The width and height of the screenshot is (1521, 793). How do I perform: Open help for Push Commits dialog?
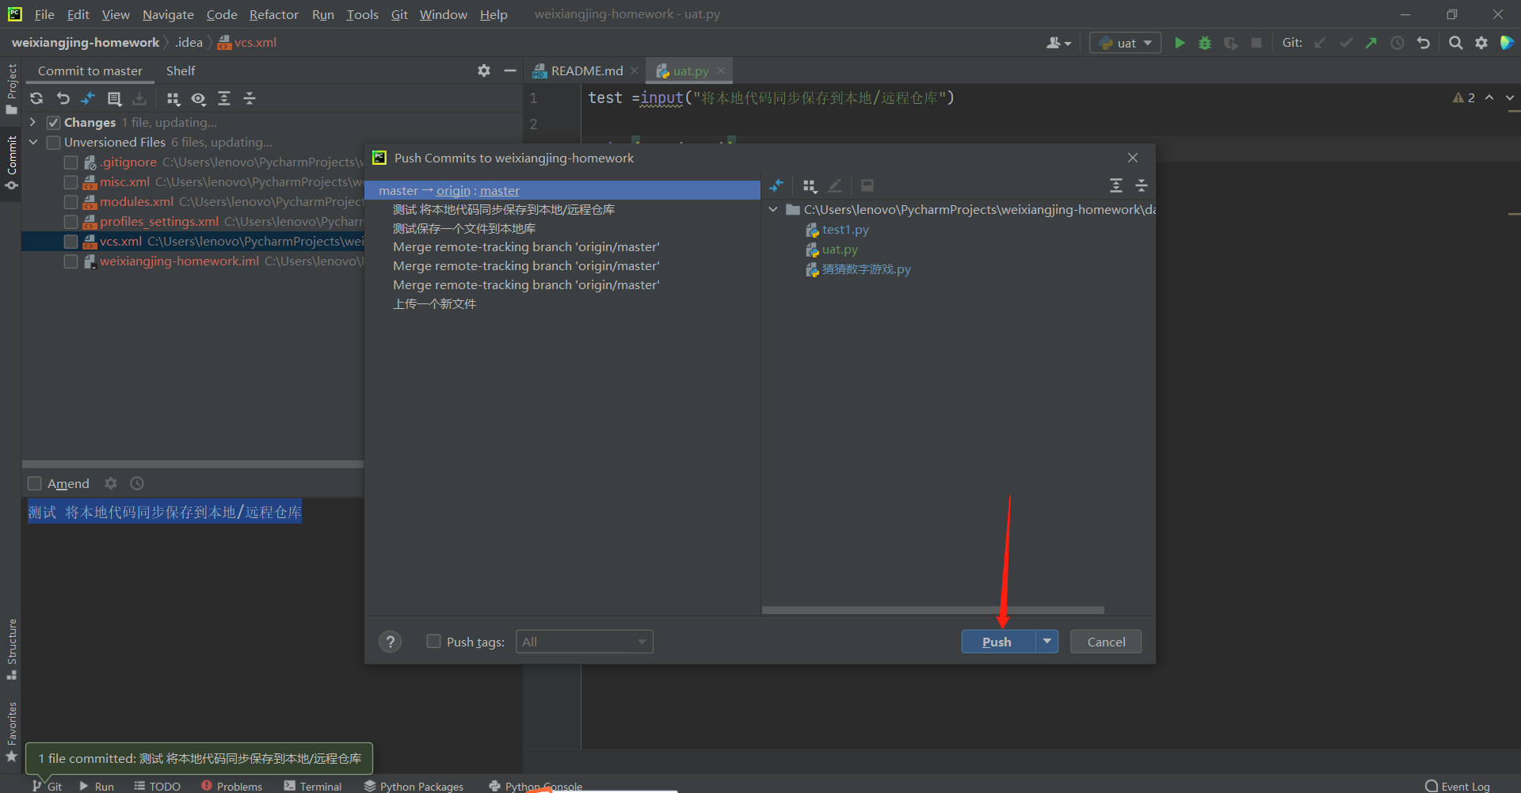click(x=390, y=642)
